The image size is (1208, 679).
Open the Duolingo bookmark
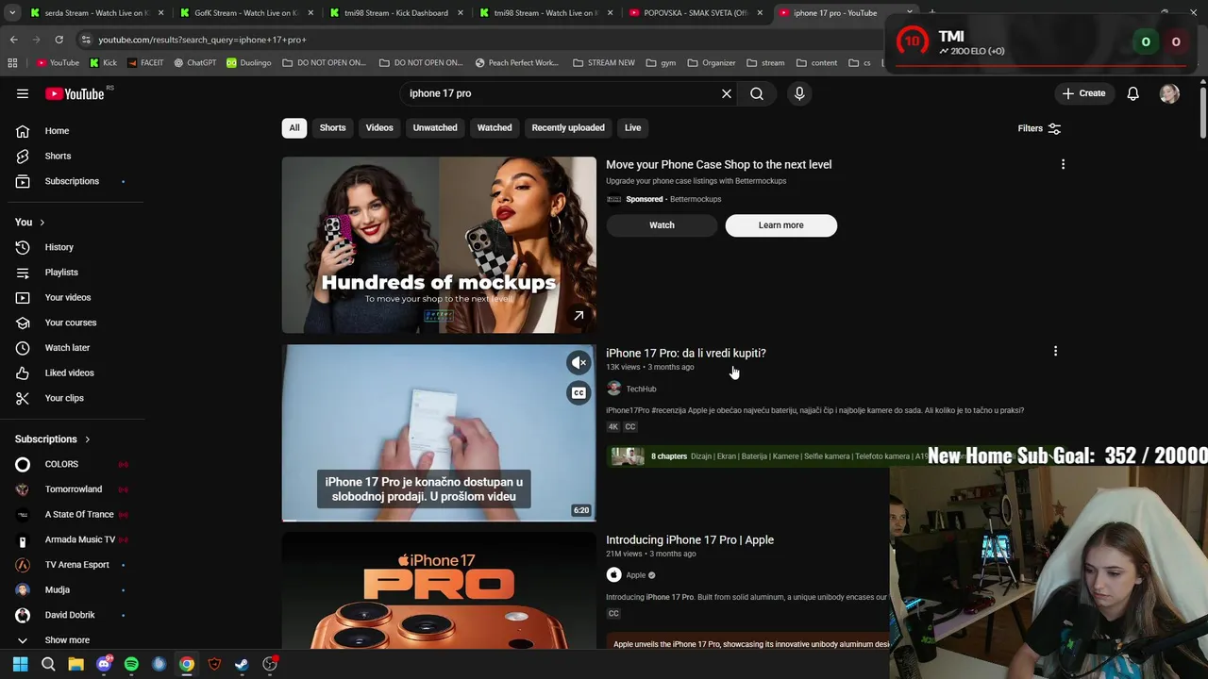point(248,63)
